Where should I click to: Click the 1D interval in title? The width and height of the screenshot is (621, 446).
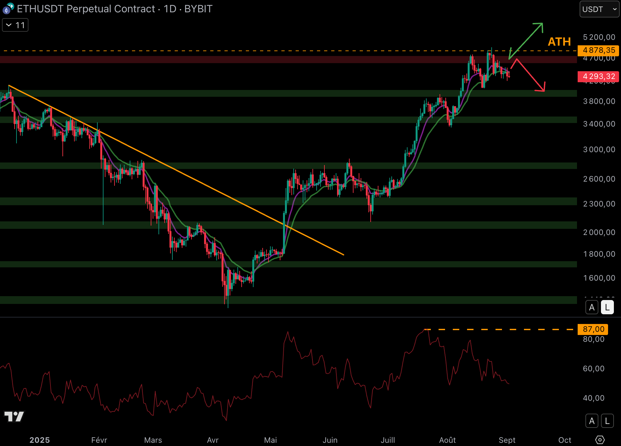click(x=170, y=9)
